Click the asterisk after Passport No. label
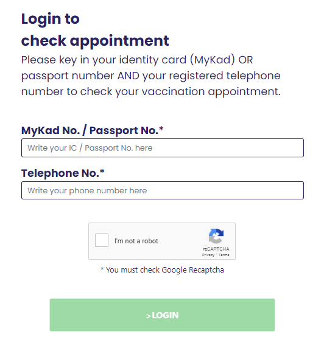This screenshot has height=350, width=324. [x=161, y=129]
